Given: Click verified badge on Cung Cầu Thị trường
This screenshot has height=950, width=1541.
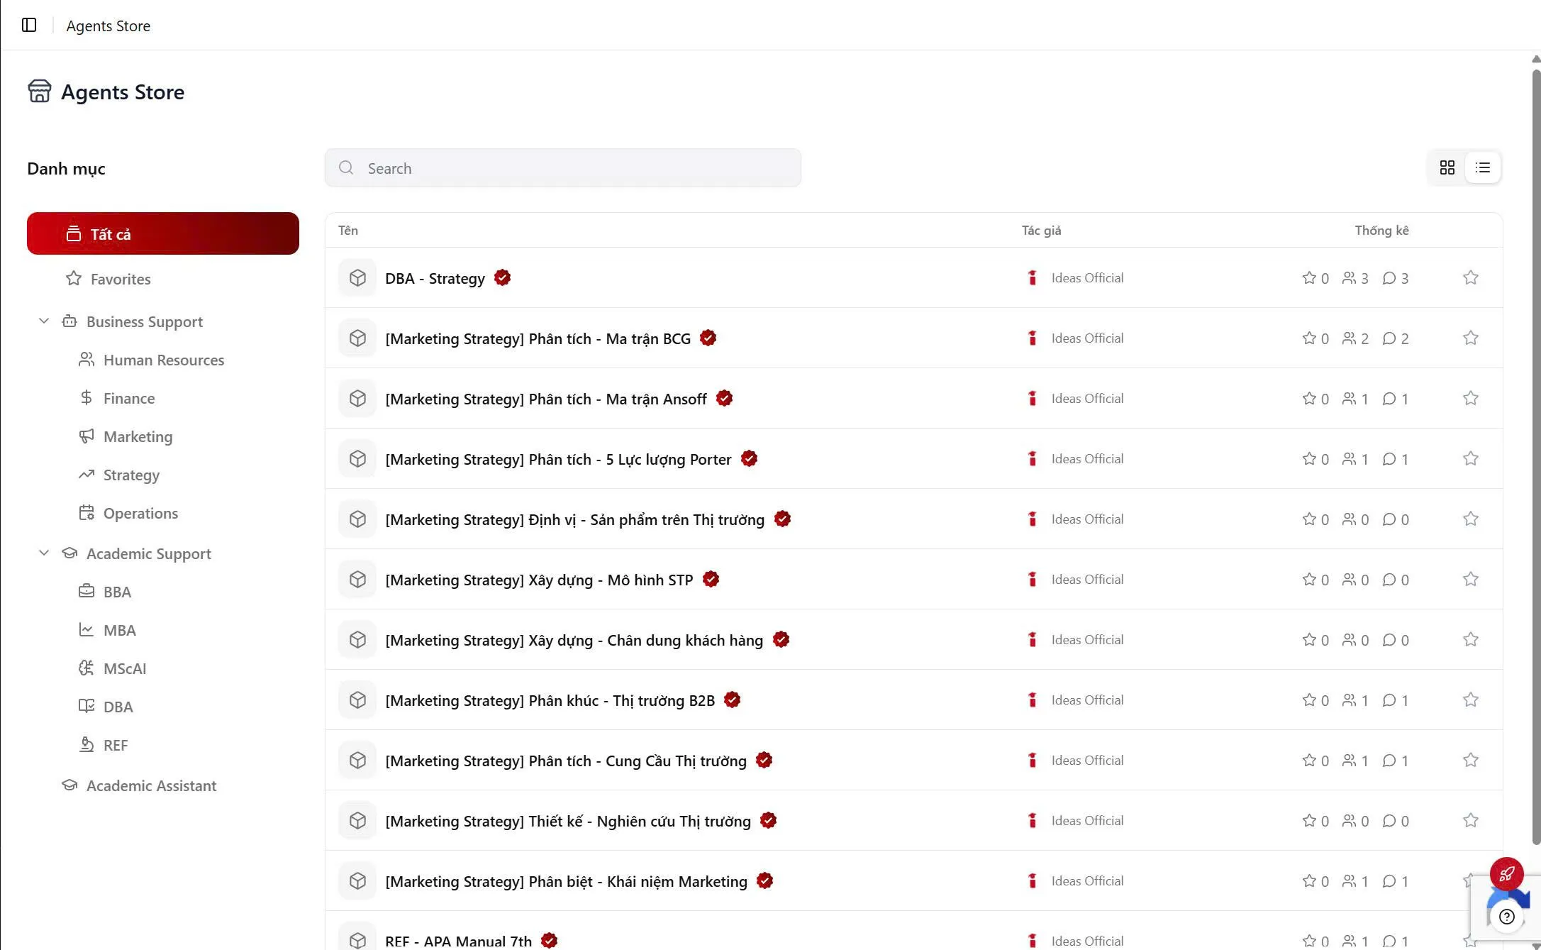Looking at the screenshot, I should (x=764, y=760).
